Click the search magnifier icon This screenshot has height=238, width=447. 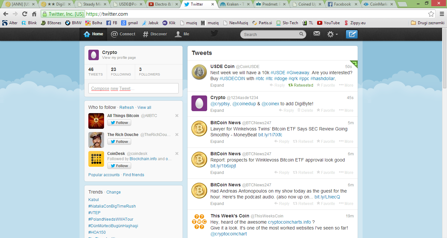[x=301, y=34]
